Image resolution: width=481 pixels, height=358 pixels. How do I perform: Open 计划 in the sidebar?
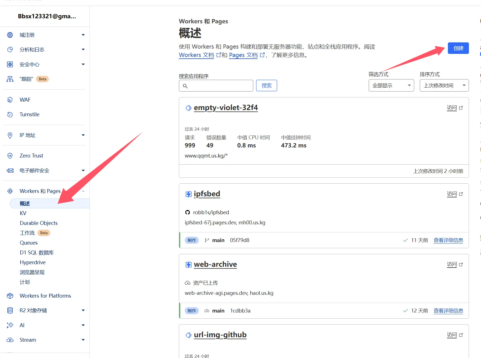click(x=25, y=282)
